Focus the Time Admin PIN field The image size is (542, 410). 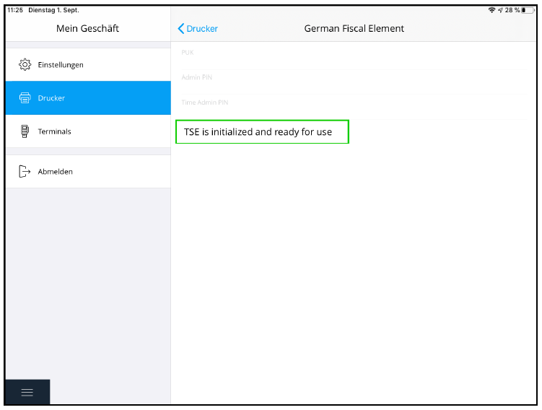(354, 107)
